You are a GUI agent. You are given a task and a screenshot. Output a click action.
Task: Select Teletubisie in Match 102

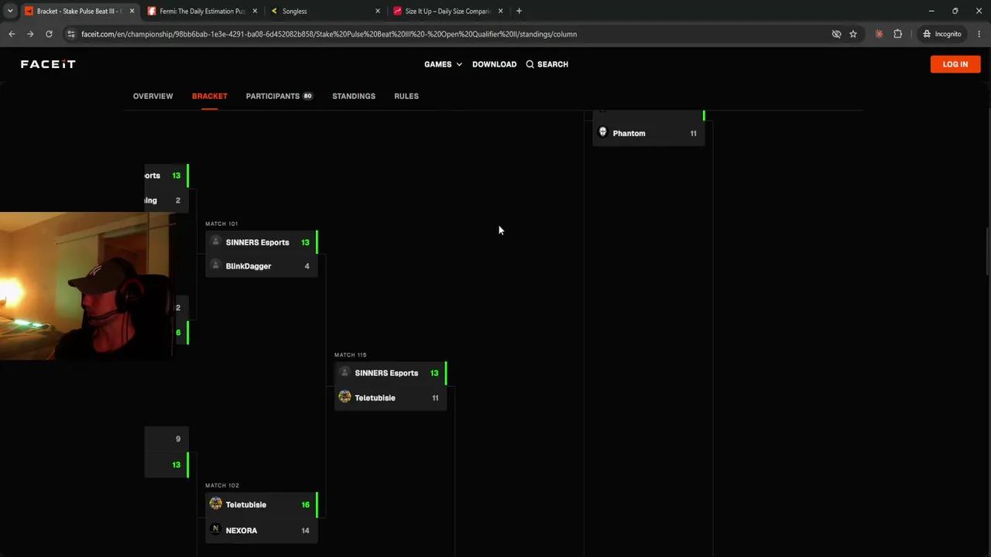pos(262,504)
